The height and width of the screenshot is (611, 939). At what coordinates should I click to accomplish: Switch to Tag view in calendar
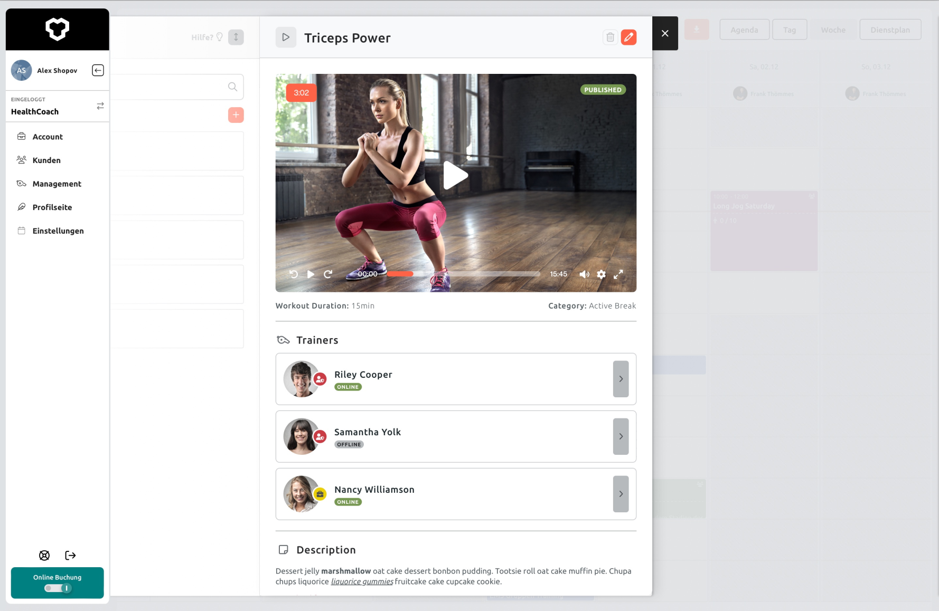tap(790, 30)
